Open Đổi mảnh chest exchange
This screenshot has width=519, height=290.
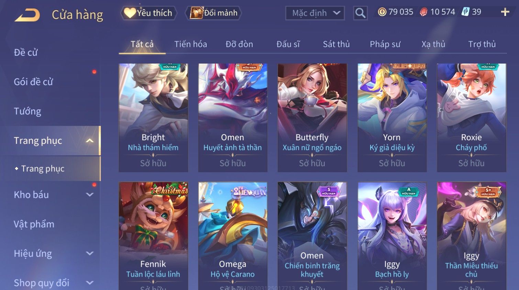[213, 13]
